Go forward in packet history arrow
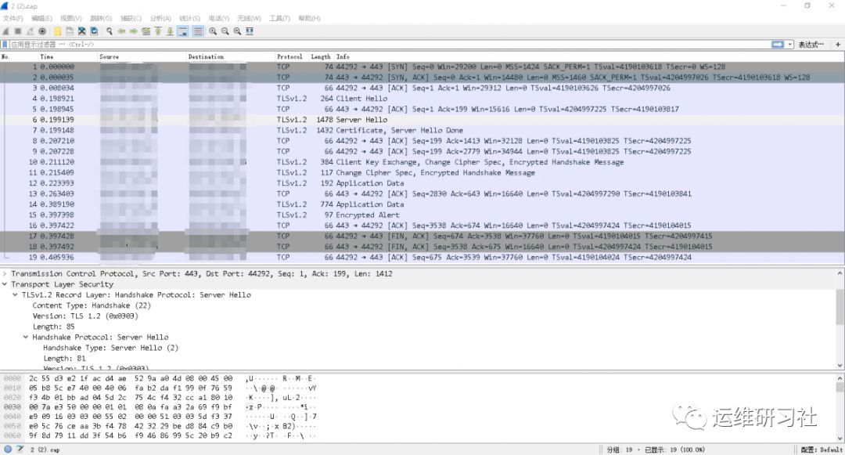 134,31
